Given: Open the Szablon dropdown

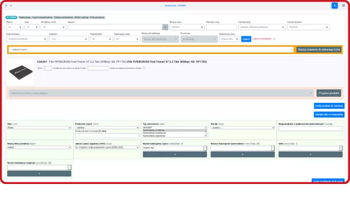Looking at the screenshot, I should 69,39.
